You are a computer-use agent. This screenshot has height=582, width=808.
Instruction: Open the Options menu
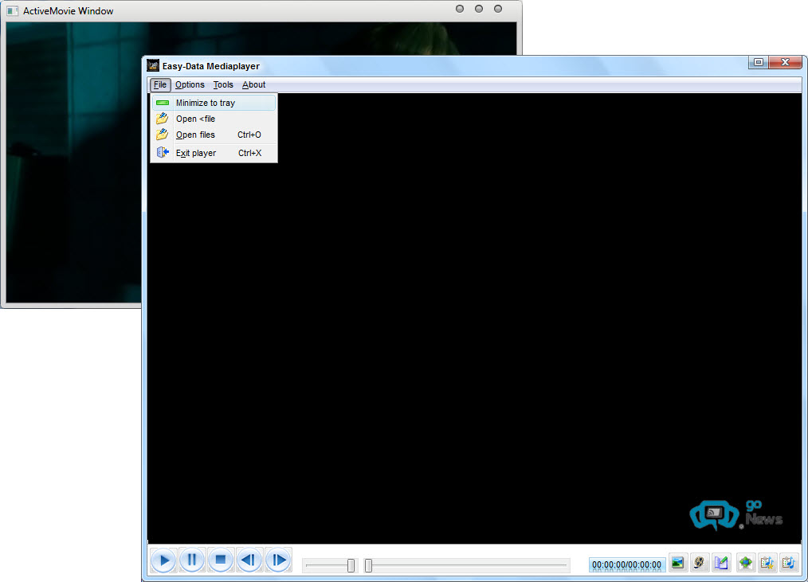[x=190, y=84]
